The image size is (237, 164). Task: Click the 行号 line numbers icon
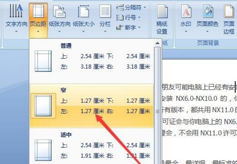(120, 17)
